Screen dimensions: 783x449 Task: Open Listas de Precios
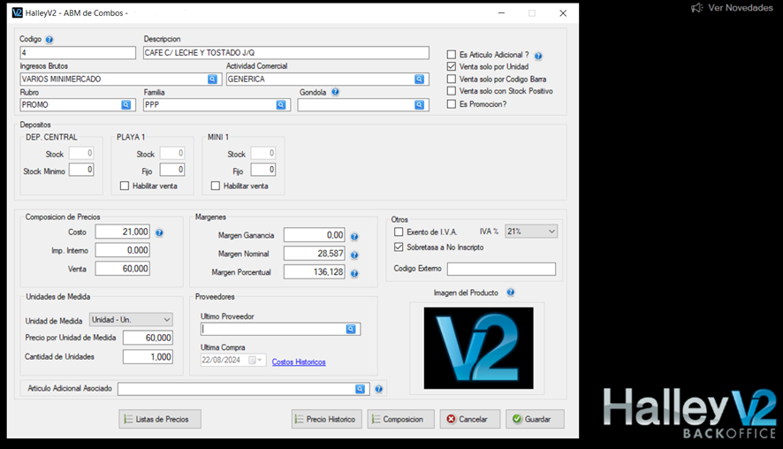coord(160,419)
